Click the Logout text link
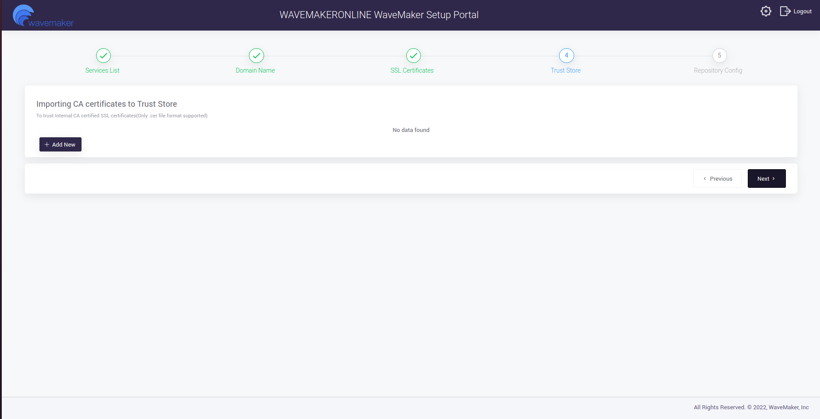 802,12
